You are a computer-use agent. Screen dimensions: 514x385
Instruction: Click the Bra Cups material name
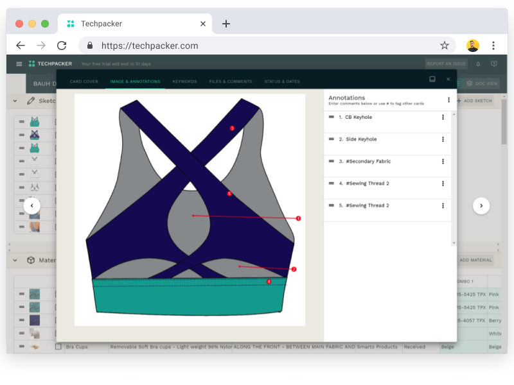(76, 346)
